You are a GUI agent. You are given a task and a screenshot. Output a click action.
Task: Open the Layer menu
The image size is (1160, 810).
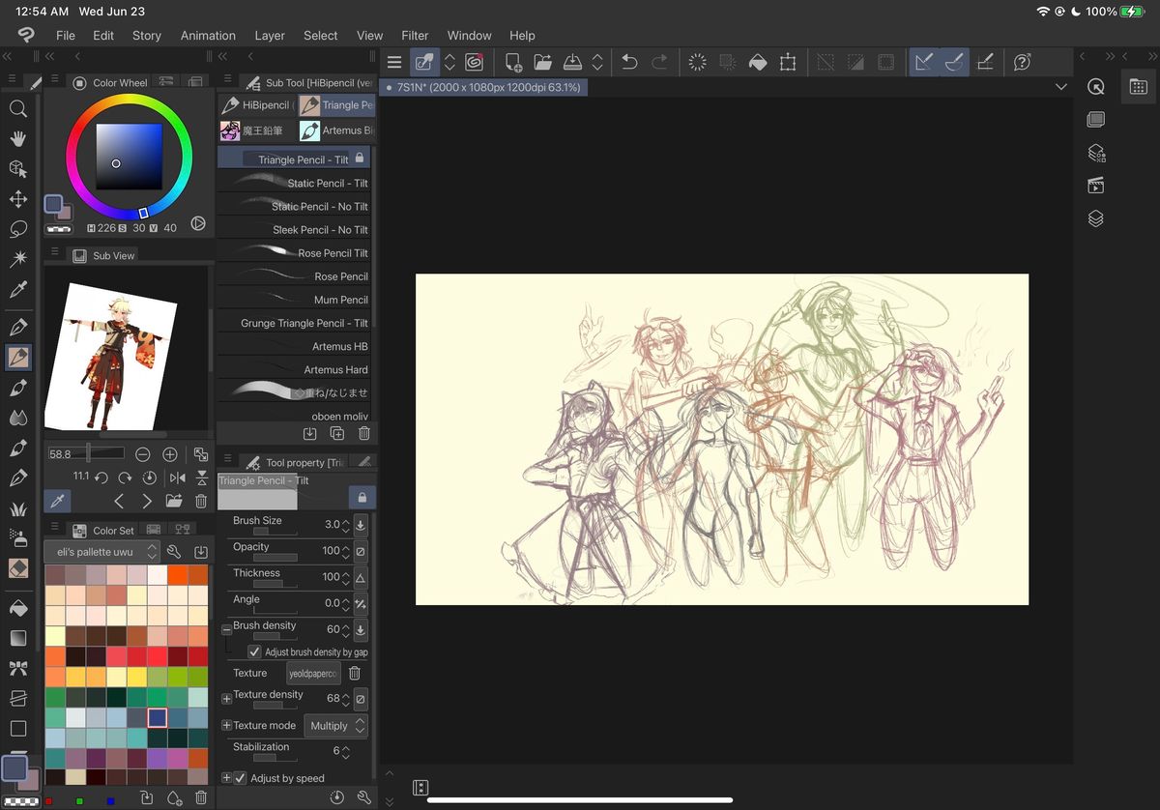270,36
